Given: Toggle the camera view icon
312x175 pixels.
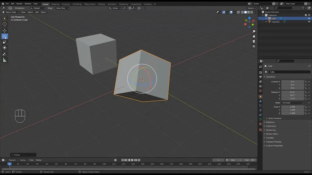Looking at the screenshot, I should point(254,41).
